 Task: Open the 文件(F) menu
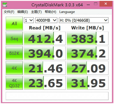[x=9, y=12]
